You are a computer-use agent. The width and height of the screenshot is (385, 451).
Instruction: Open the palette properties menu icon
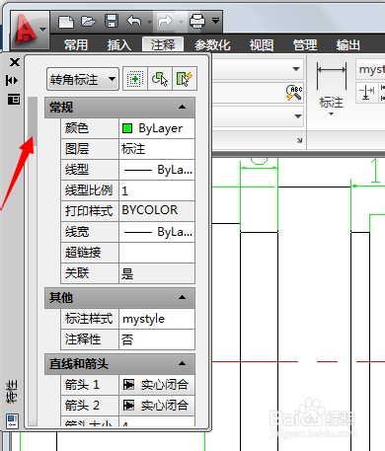14,99
